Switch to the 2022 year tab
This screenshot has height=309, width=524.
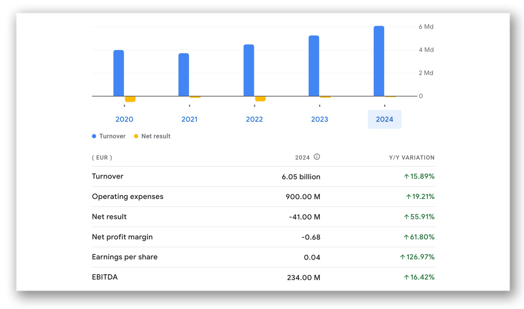click(x=254, y=119)
